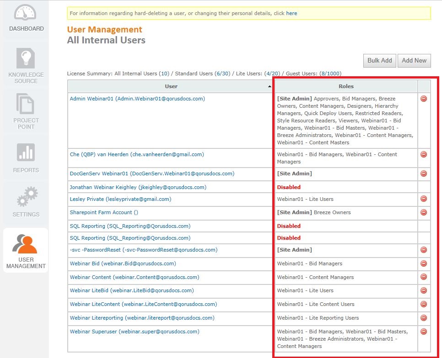The width and height of the screenshot is (442, 358).
Task: Go to Knowledge Source in the sidebar
Action: click(x=26, y=66)
